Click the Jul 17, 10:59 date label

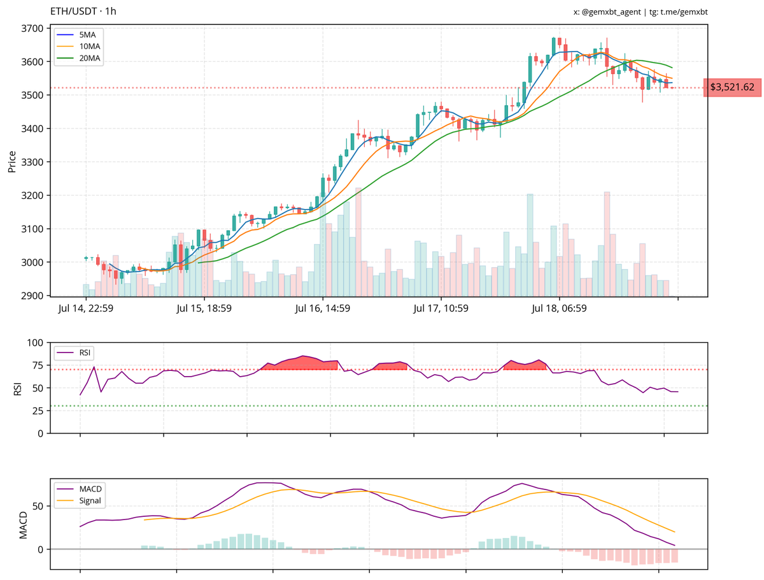441,309
